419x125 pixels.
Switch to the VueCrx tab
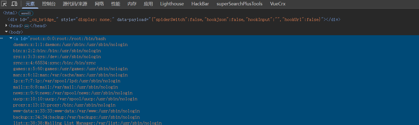point(277,4)
